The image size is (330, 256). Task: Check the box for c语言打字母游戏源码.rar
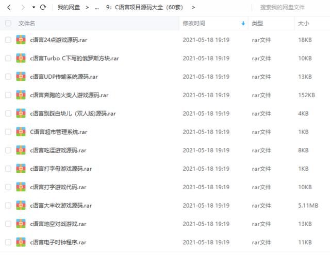tap(8, 169)
